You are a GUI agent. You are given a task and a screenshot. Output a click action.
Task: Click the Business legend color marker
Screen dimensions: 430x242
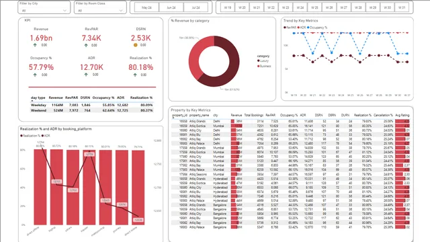tap(258, 66)
